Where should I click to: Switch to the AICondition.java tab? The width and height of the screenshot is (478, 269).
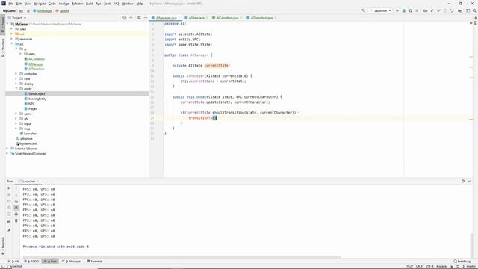click(227, 18)
